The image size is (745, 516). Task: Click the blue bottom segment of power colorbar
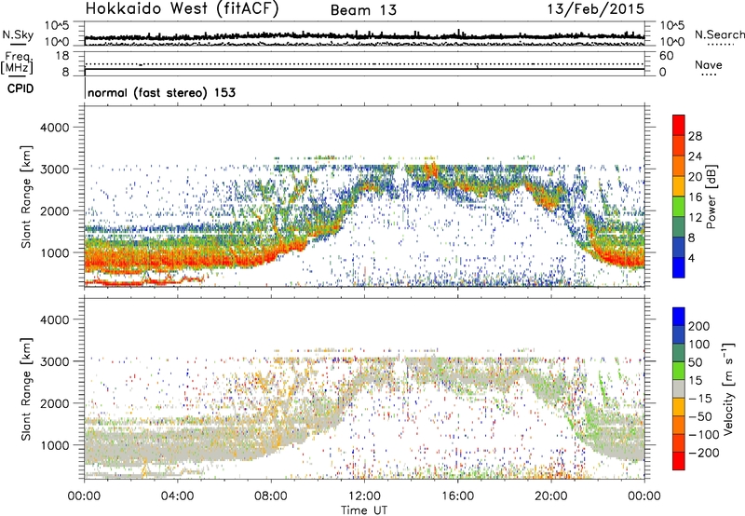(x=679, y=267)
